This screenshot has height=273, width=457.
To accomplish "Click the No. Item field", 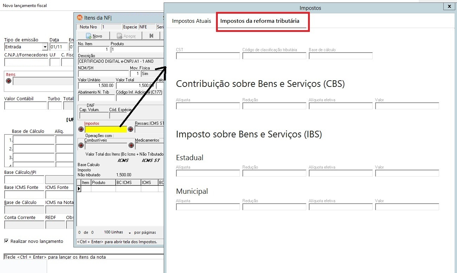I will click(93, 49).
